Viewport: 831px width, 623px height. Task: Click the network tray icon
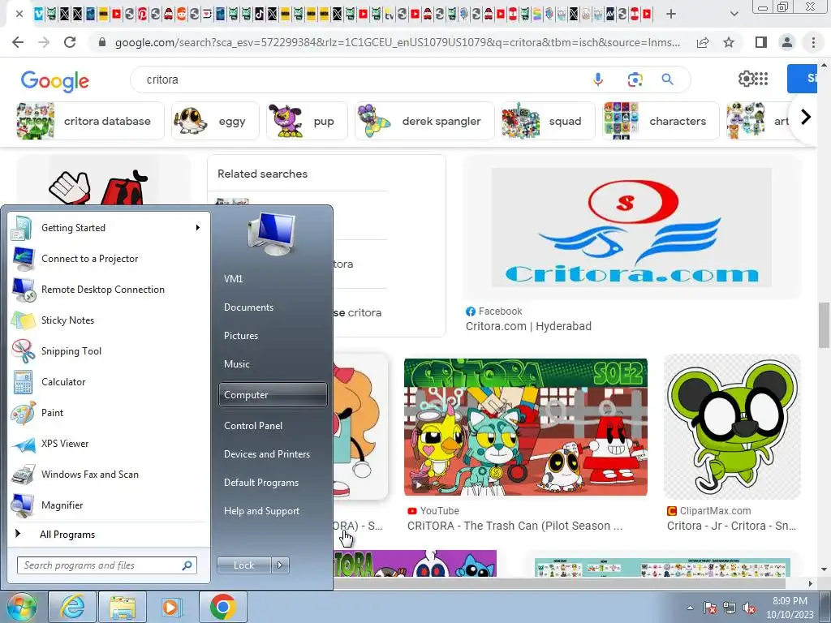pos(730,608)
